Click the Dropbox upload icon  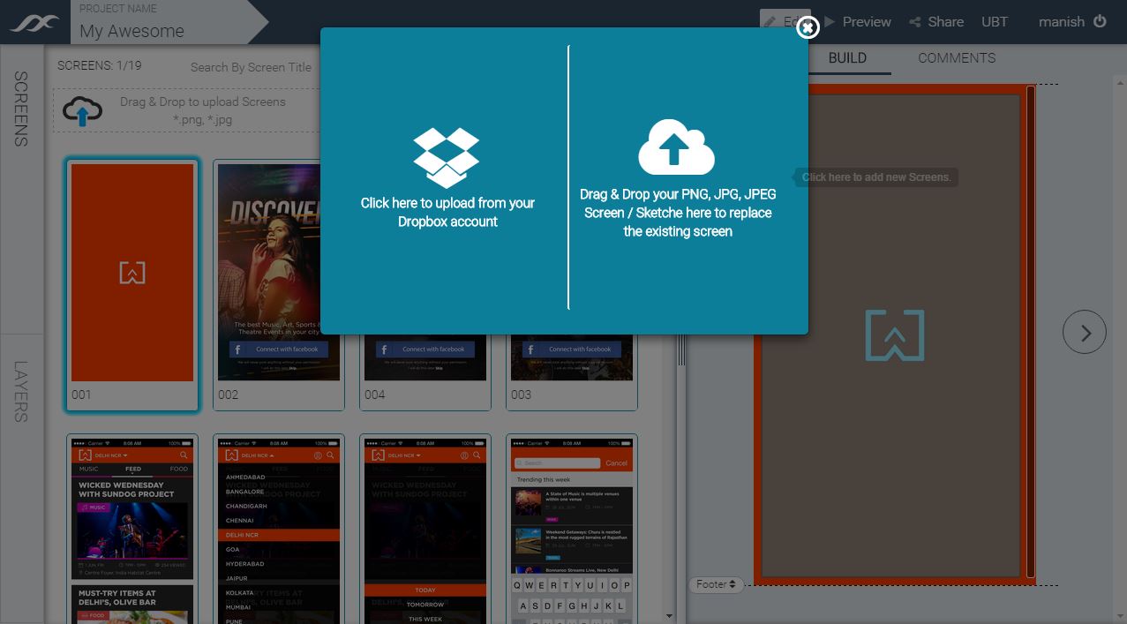tap(446, 157)
